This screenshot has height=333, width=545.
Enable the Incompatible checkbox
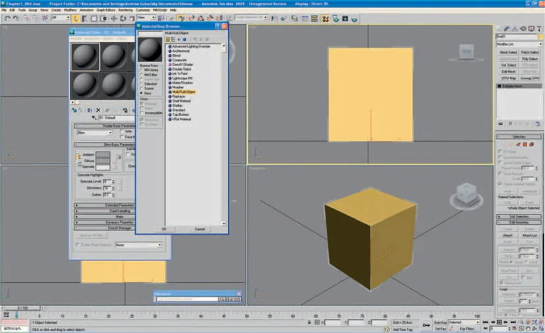[141, 113]
